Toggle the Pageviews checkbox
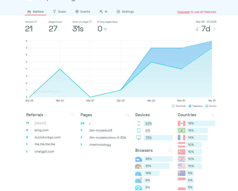The width and height of the screenshot is (238, 191). (190, 106)
